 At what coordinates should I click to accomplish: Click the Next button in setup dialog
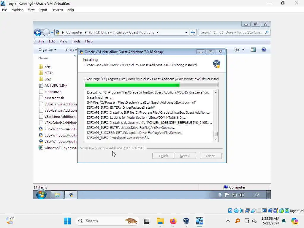coord(185,156)
